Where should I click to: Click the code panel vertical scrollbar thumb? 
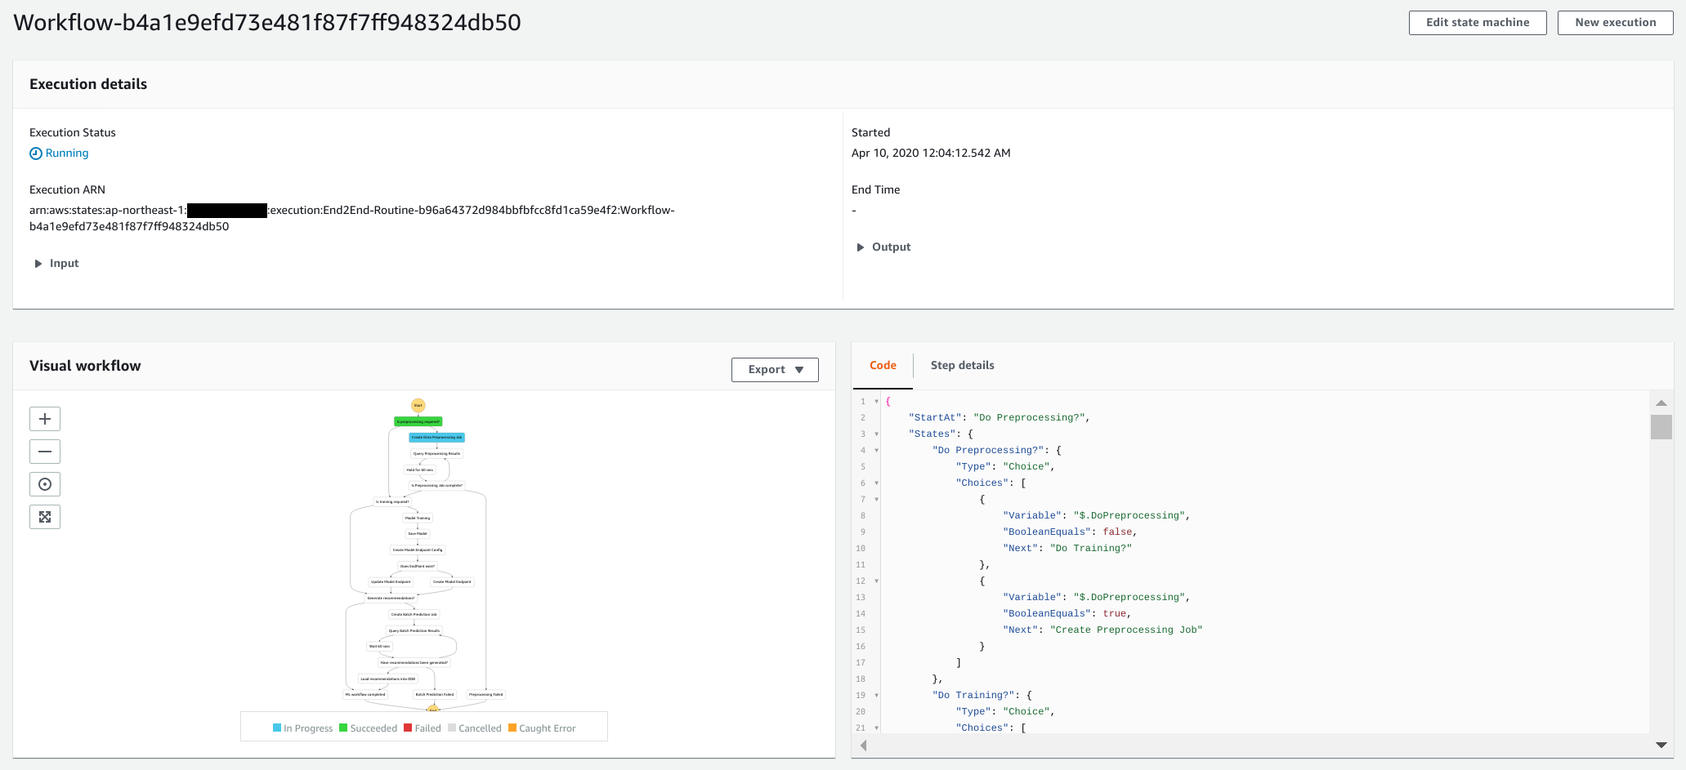pyautogui.click(x=1661, y=427)
